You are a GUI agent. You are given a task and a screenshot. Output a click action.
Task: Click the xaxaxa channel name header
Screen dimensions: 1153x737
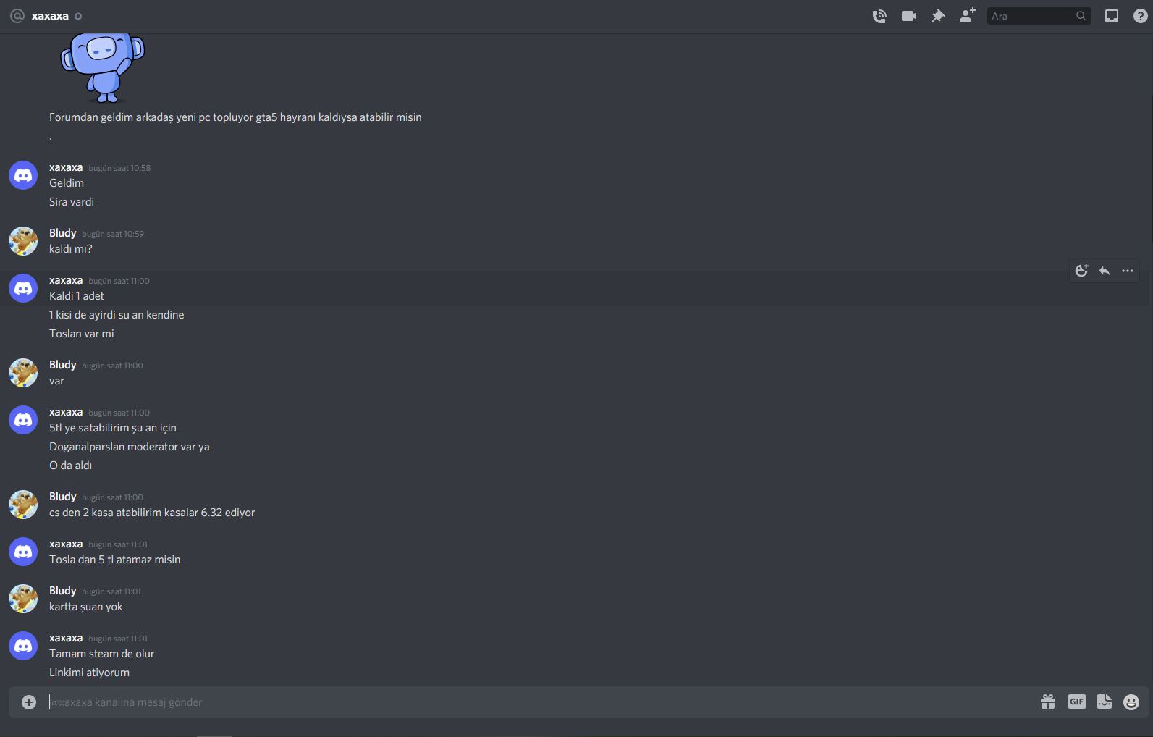(50, 15)
